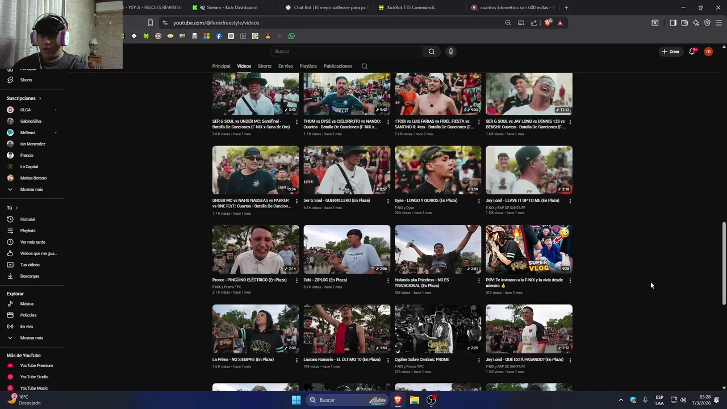Image resolution: width=727 pixels, height=409 pixels.
Task: Open options menu for Prome - PINGÜINO ELÉCTRICO
Action: point(296,281)
